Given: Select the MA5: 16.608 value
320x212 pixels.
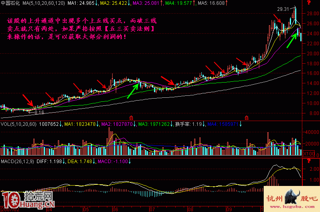Looking at the screenshot, I should 211,3.
